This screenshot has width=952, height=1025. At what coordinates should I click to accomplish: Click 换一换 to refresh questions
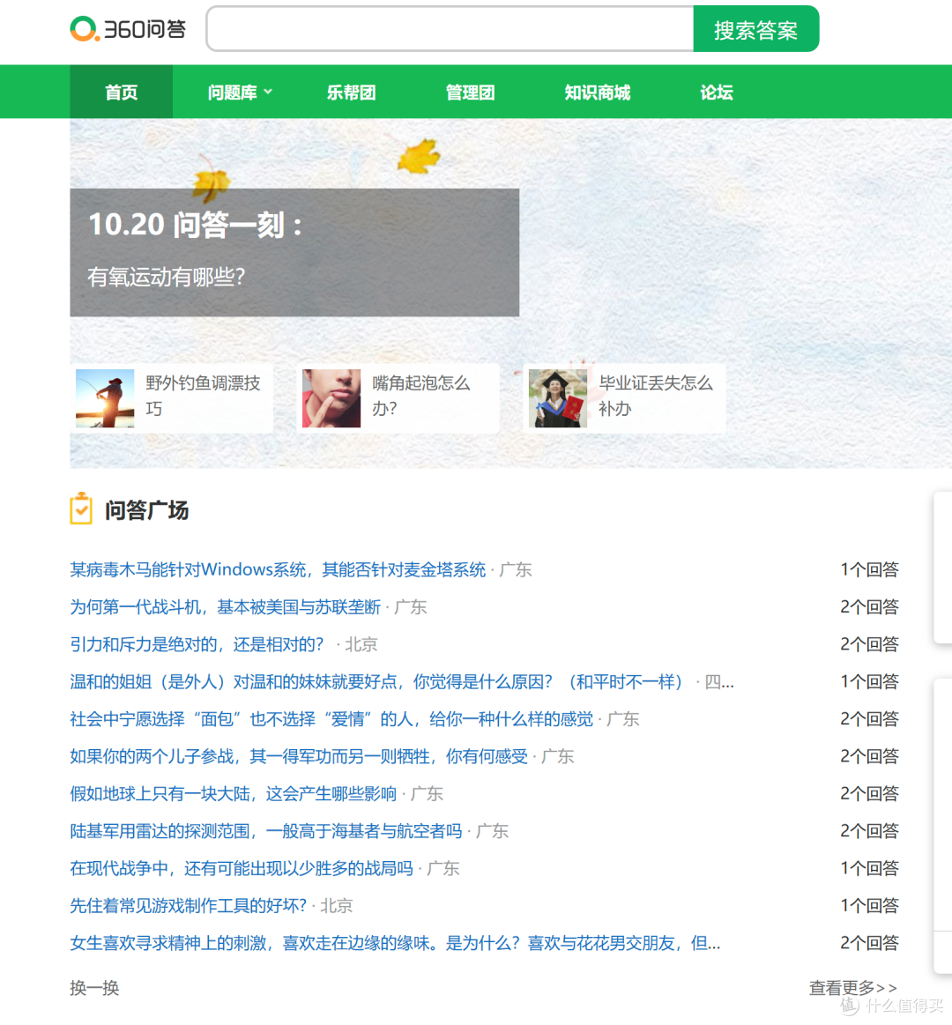click(x=95, y=987)
